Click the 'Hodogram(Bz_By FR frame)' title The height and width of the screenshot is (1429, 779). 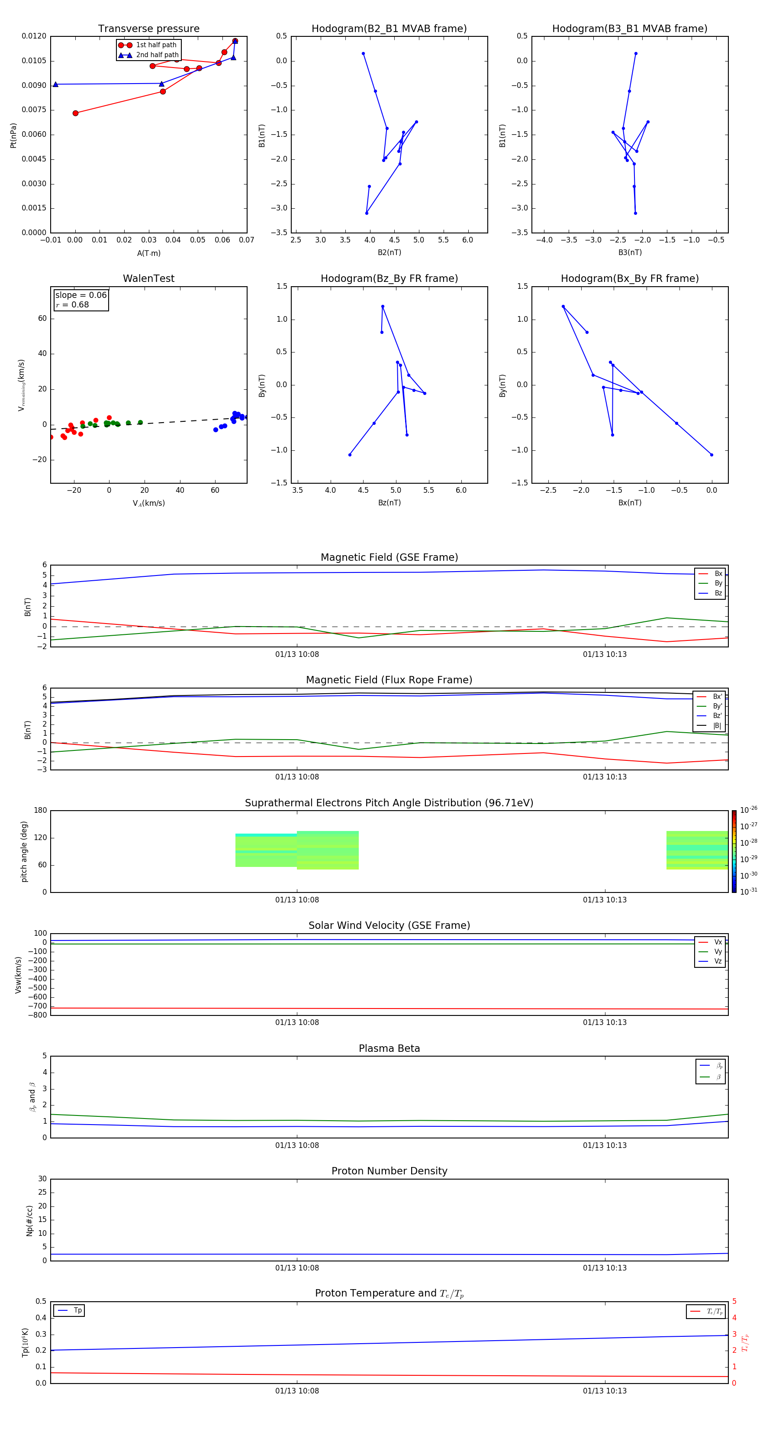click(389, 278)
